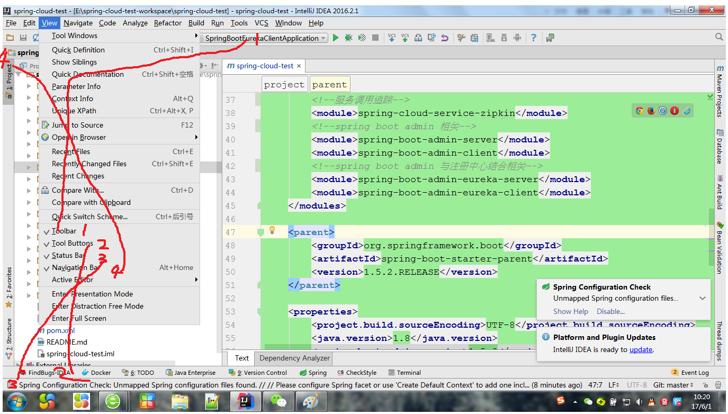Open CheckStyle tool window button
Screen dimensions: 728x414
(357, 373)
